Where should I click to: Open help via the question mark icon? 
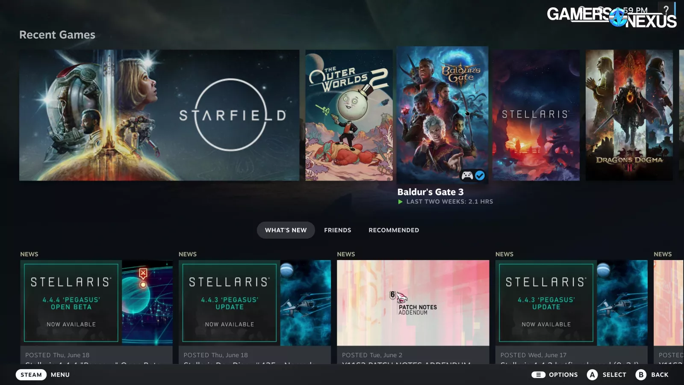666,9
